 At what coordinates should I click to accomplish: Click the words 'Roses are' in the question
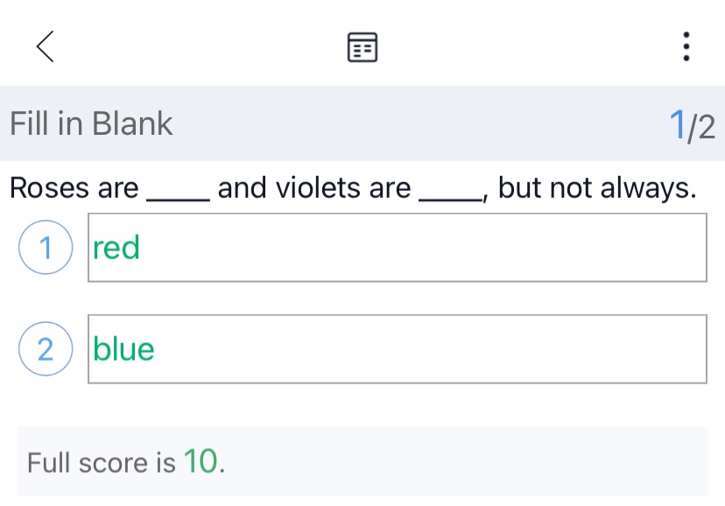[x=74, y=188]
